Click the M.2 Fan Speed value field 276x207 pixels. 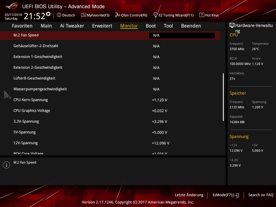click(182, 35)
